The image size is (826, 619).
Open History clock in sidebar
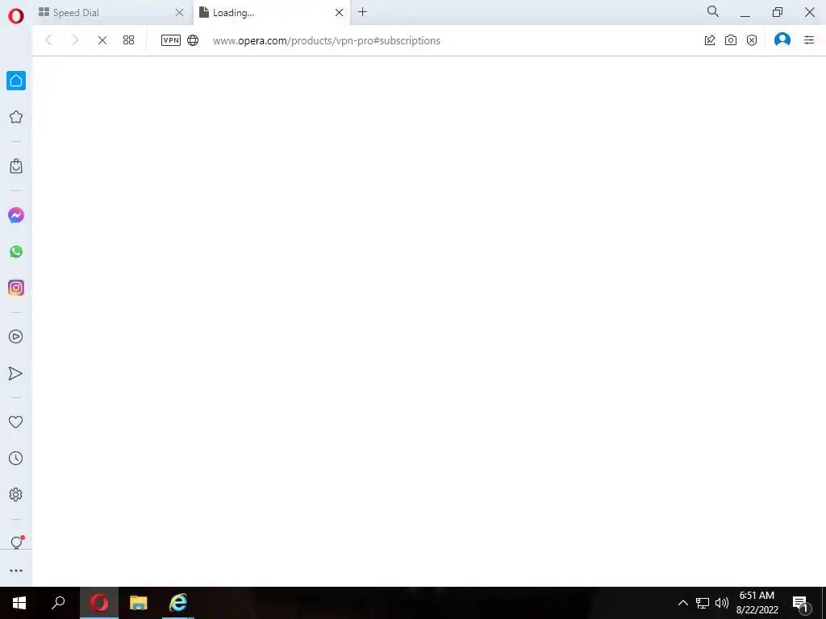16,458
